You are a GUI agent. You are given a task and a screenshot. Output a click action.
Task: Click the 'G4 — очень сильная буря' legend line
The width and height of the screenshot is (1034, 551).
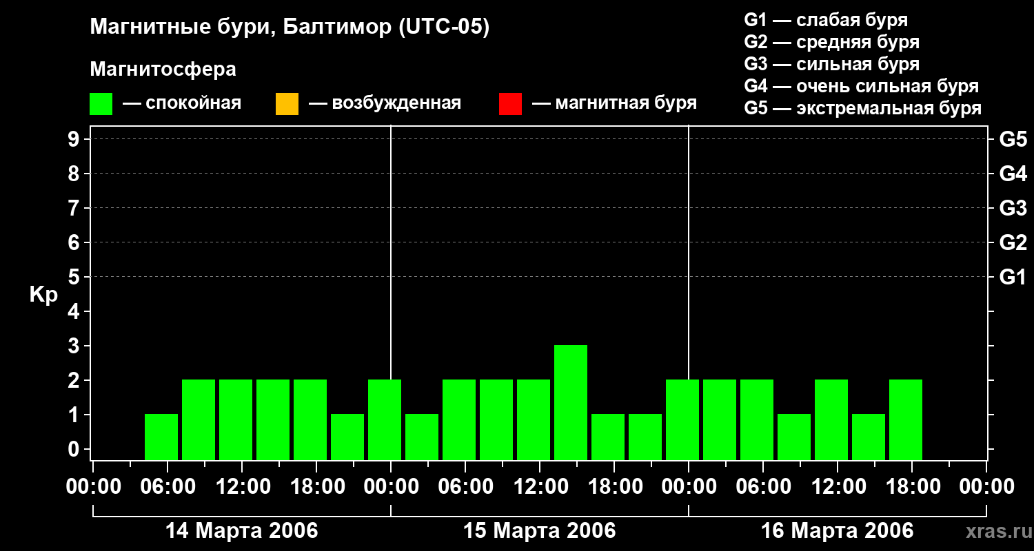[x=862, y=86]
